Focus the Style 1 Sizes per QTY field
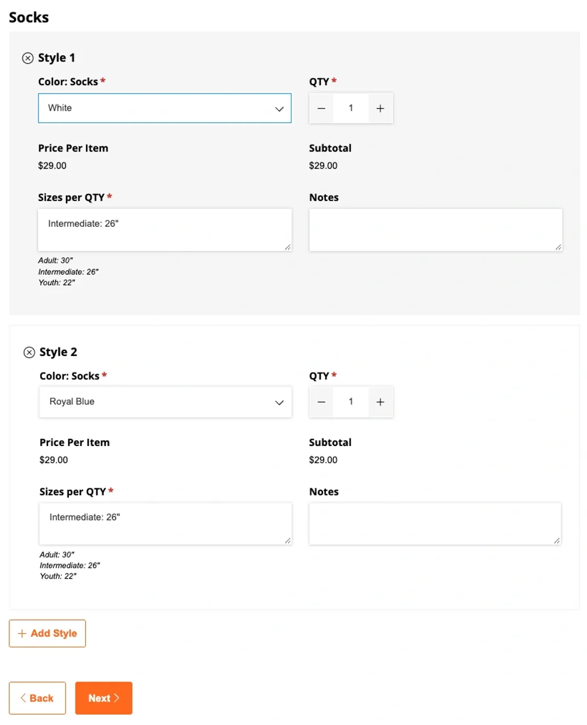587x725 pixels. 165,230
